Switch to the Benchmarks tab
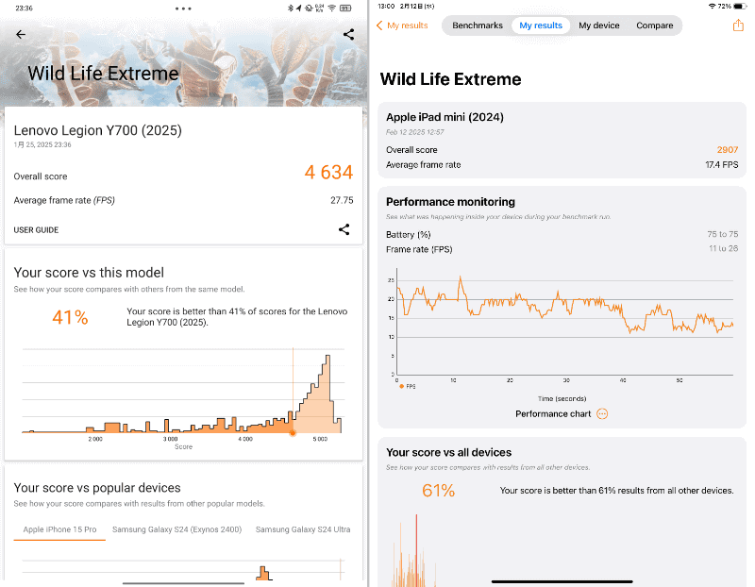The height and width of the screenshot is (587, 755). click(x=477, y=25)
